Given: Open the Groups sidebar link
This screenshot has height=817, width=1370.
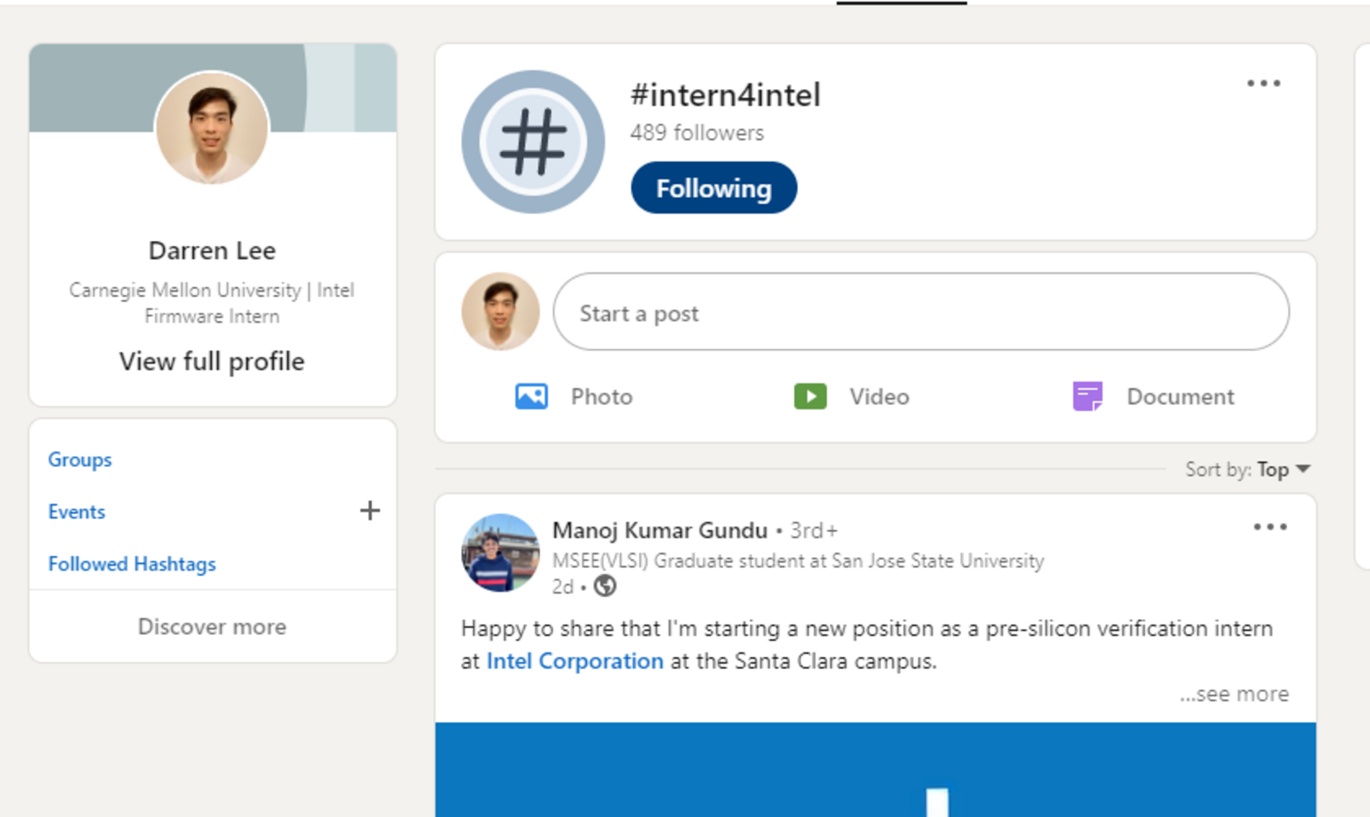Looking at the screenshot, I should click(80, 460).
